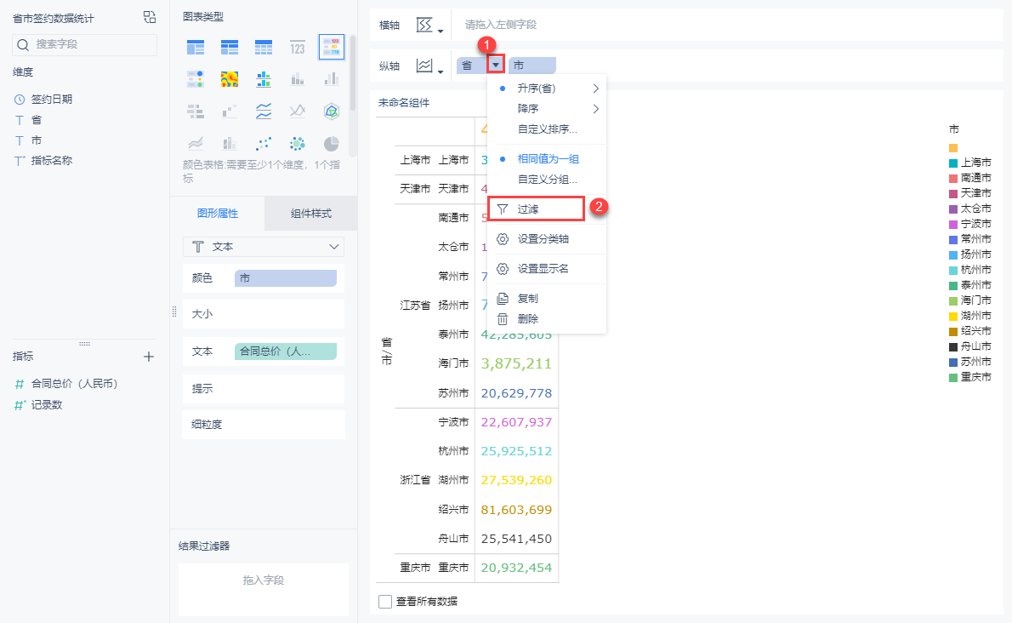Click the value 81,603,699 for 绍兴市
This screenshot has height=623, width=1012.
[516, 509]
